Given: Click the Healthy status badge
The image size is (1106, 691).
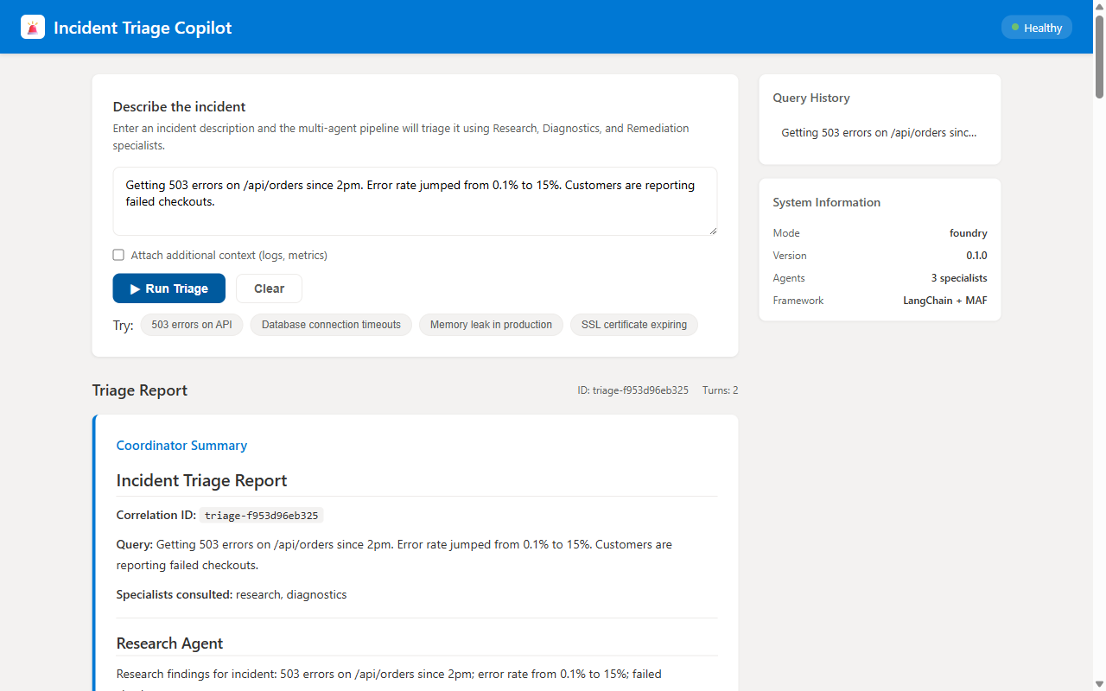Looking at the screenshot, I should 1036,27.
